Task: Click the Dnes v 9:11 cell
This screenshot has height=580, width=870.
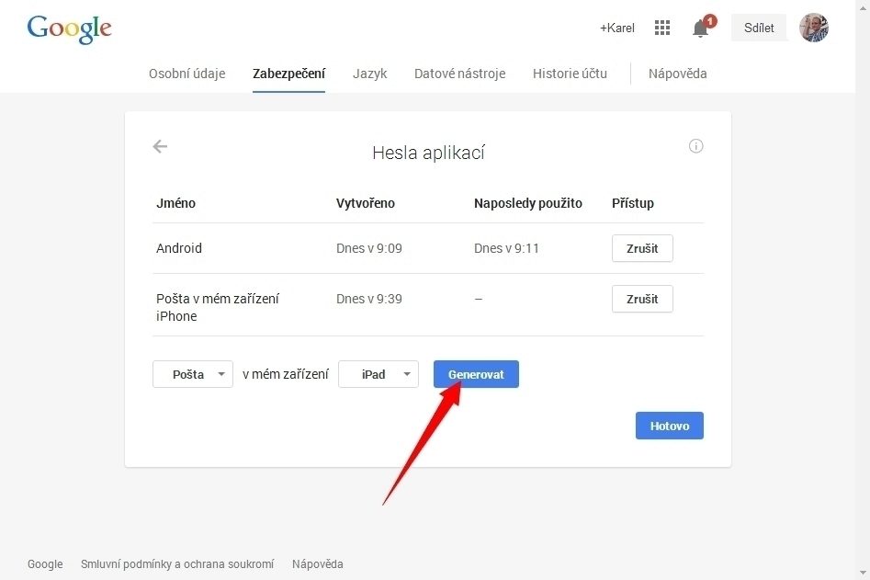Action: (506, 248)
